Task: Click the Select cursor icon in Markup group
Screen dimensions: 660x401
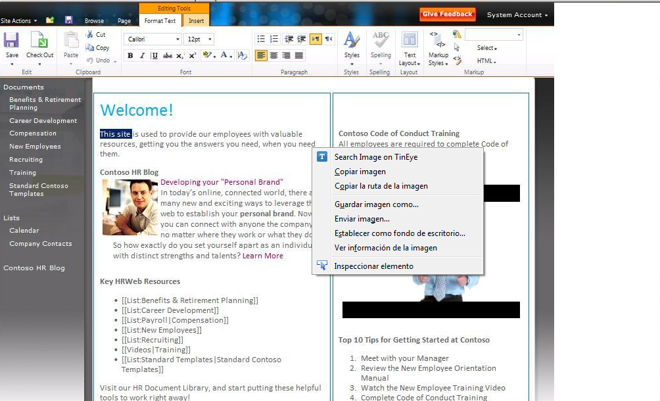Action: tap(457, 47)
